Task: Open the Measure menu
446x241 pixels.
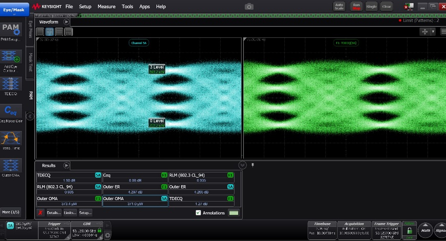Action: (106, 7)
